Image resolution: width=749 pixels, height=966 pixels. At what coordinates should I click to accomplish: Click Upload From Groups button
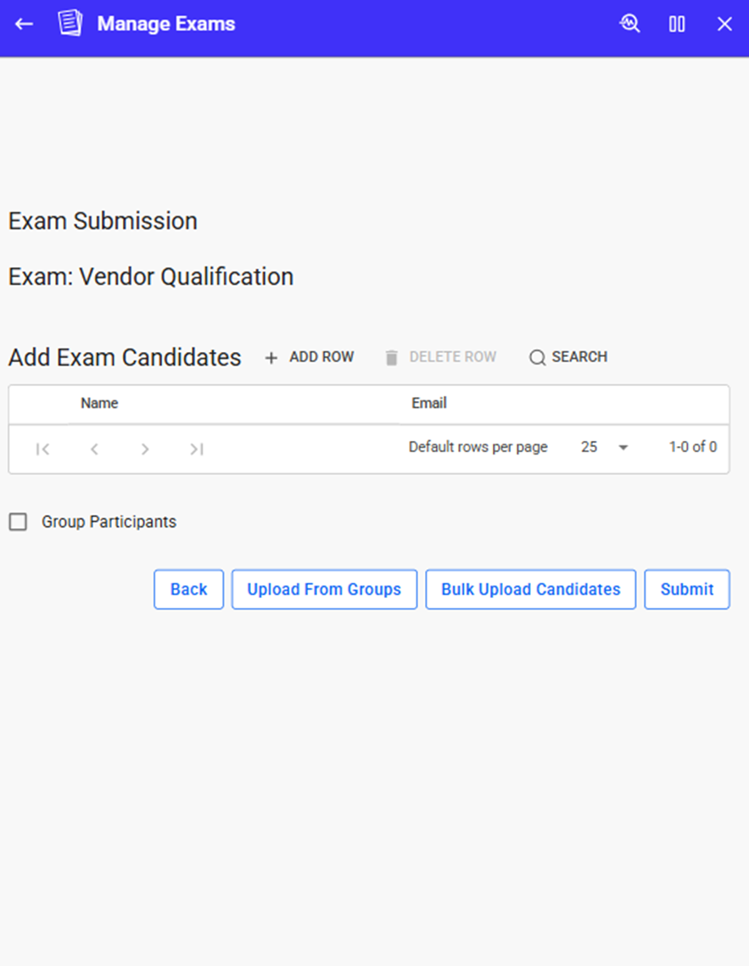(x=324, y=589)
